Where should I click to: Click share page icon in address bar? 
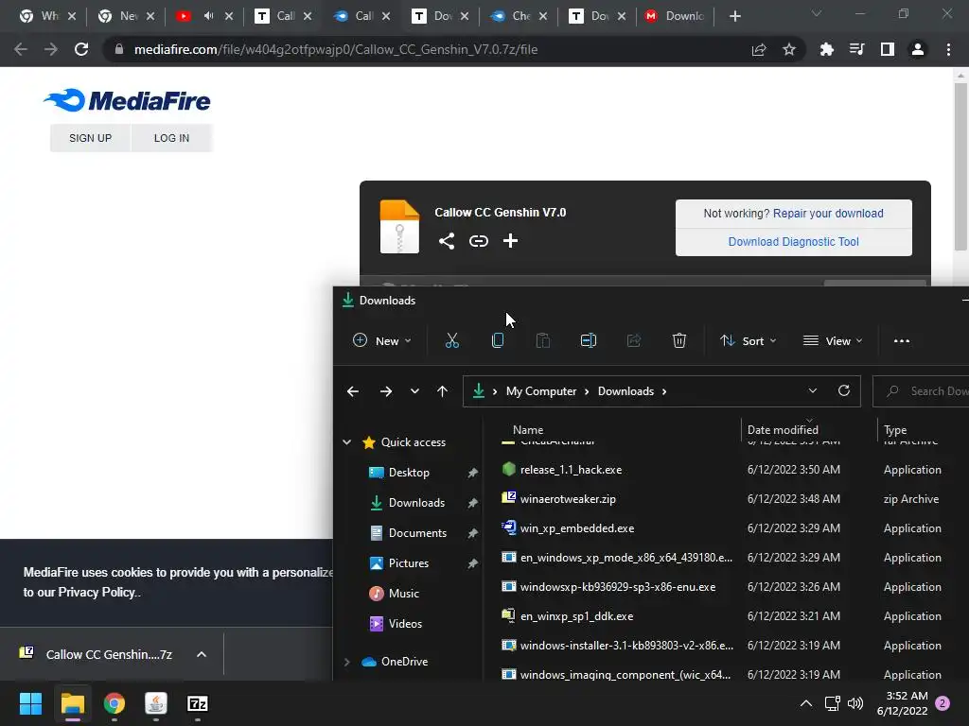[x=759, y=49]
